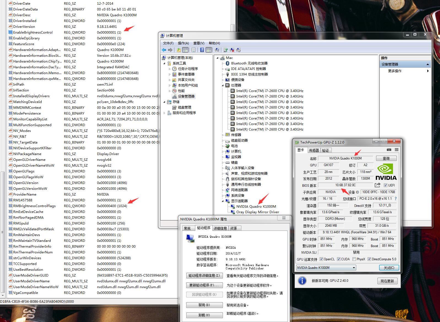
Task: Click the blue Help question mark toolbar icon
Action: (x=202, y=50)
